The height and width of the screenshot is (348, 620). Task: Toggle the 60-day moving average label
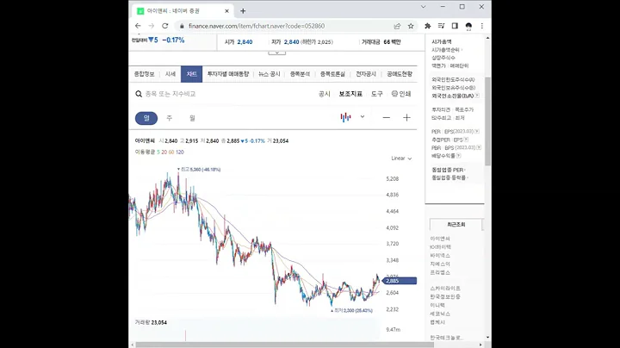[171, 152]
